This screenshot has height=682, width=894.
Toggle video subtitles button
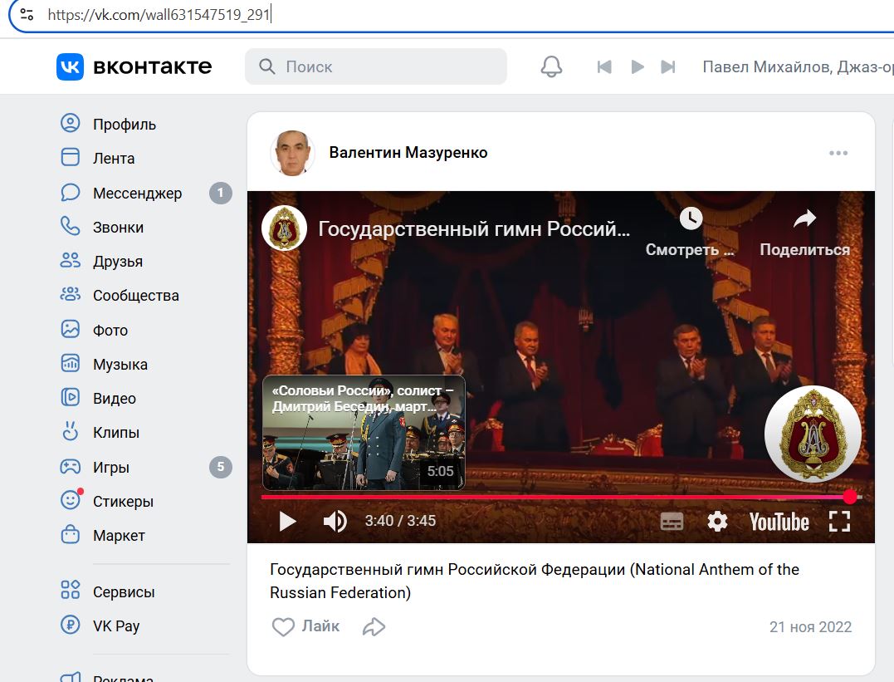click(x=671, y=521)
